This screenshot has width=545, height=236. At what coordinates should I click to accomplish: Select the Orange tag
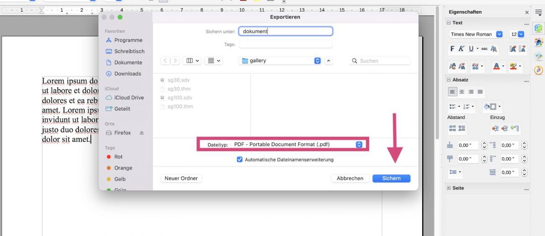tap(119, 168)
